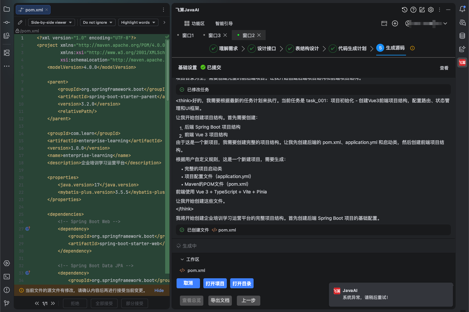Click the pencil edit icon in diff toolbar
The height and width of the screenshot is (312, 469).
click(x=20, y=22)
